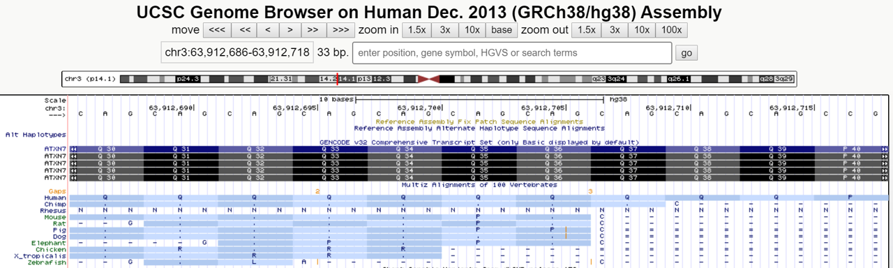
Task: Focus the position or gene search field
Action: [x=512, y=53]
